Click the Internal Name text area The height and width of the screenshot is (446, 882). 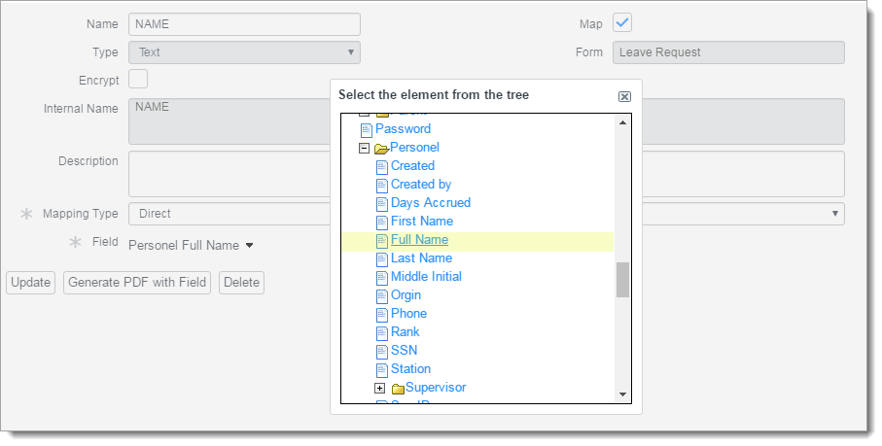[x=229, y=121]
